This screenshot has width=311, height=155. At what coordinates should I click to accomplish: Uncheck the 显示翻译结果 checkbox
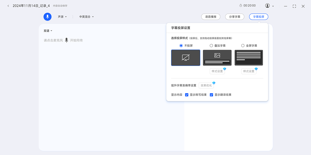tap(211, 95)
